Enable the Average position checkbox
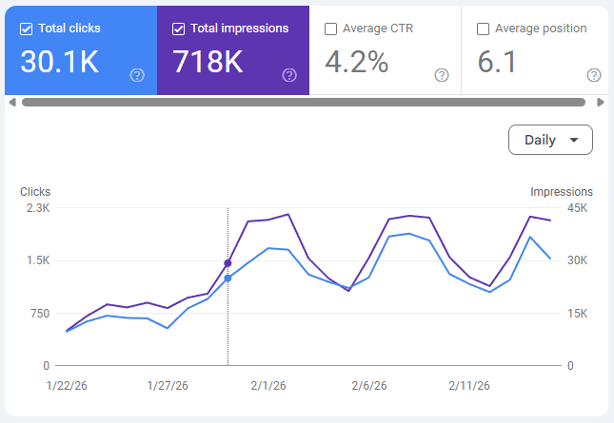 tap(483, 29)
